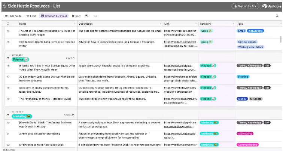Select "6 Principles to Make Your Ideas Stick"
Viewport: 283px width, 151px height.
click(x=41, y=145)
